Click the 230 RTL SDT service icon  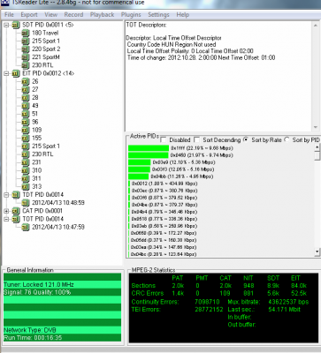[x=26, y=65]
